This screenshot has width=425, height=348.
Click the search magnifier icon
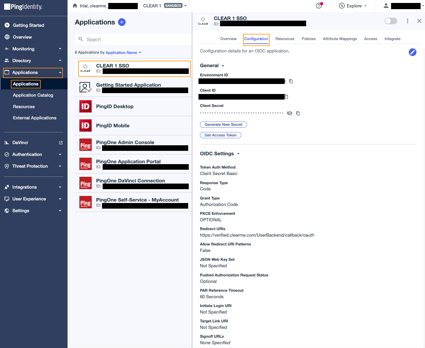pos(81,39)
